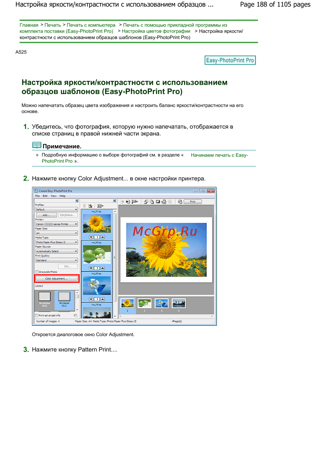326x462 pixels.
Task: Open the Paper Size dropdown
Action: [x=56, y=233]
